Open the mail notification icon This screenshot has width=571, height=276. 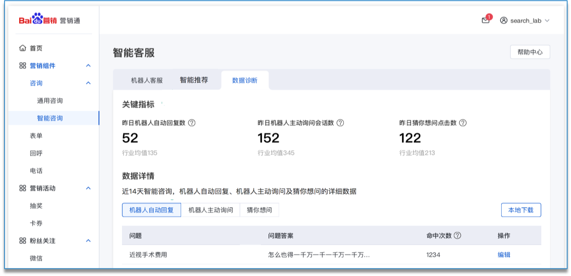click(485, 20)
